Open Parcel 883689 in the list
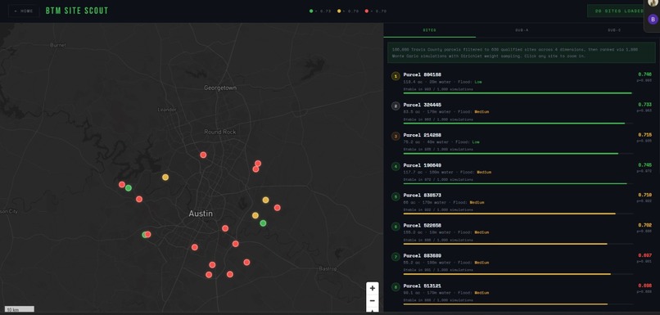This screenshot has height=315, width=660. click(x=423, y=256)
